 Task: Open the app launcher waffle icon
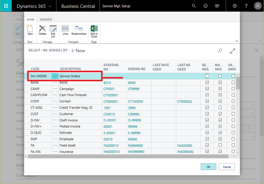[6, 6]
